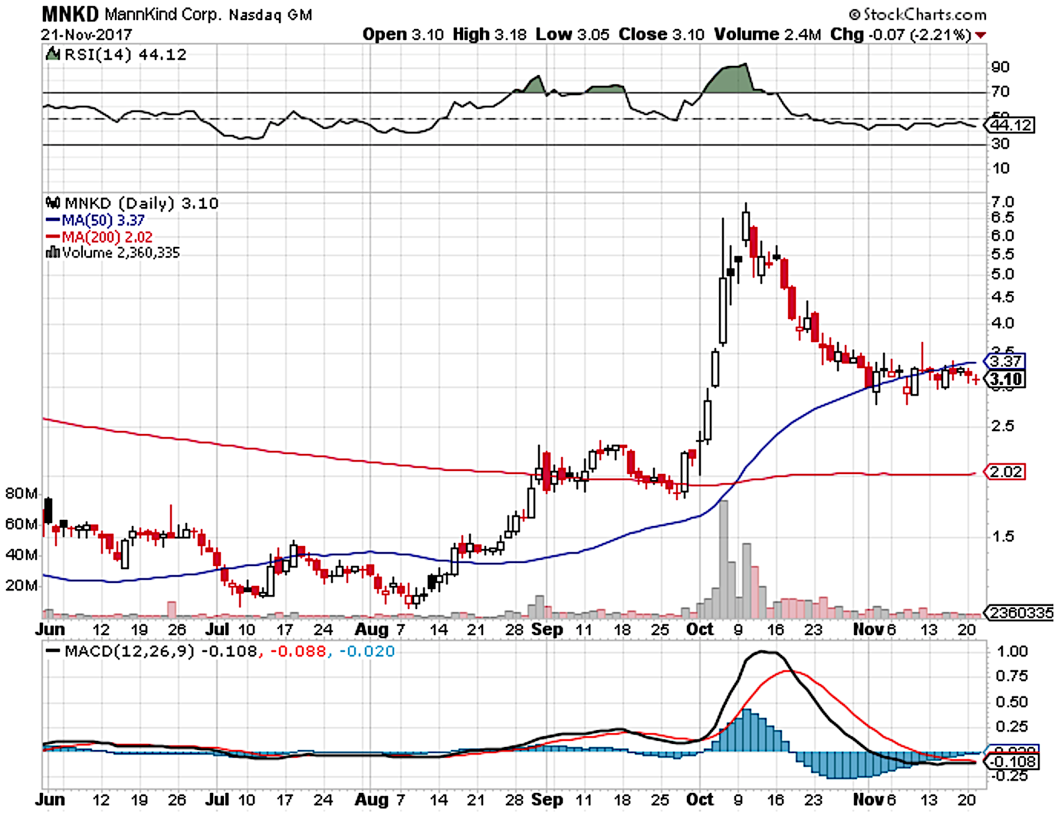Screen dimensions: 1058x816
Task: Click the blue MA(50) legend line marker
Action: point(54,220)
